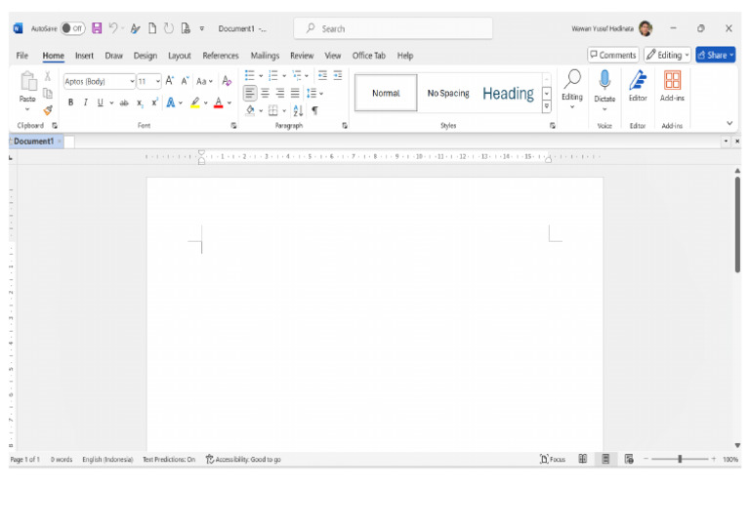Switch to the Office Tab ribbon tab
The width and height of the screenshot is (750, 530).
369,56
